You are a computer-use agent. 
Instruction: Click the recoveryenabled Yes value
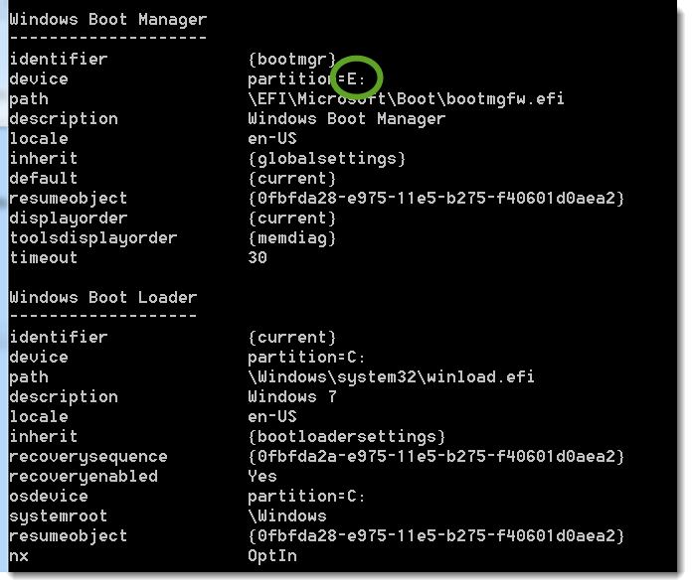click(x=262, y=477)
